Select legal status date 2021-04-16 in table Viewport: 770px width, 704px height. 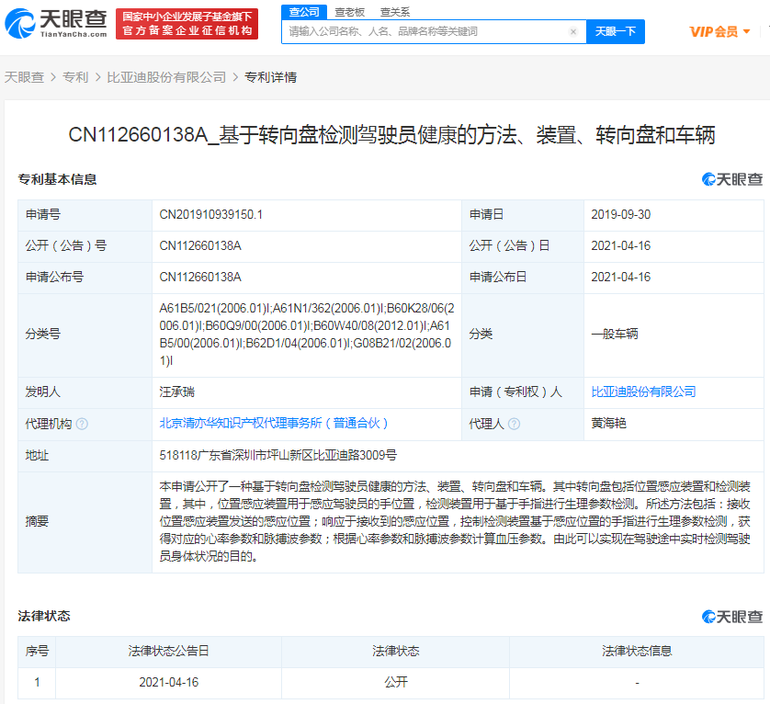coord(168,682)
